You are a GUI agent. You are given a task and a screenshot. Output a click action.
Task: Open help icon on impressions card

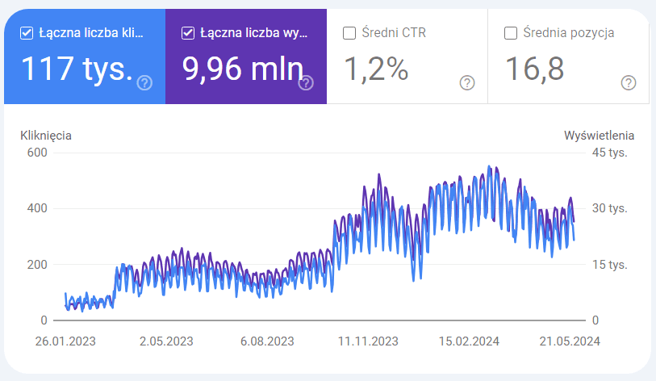click(306, 83)
